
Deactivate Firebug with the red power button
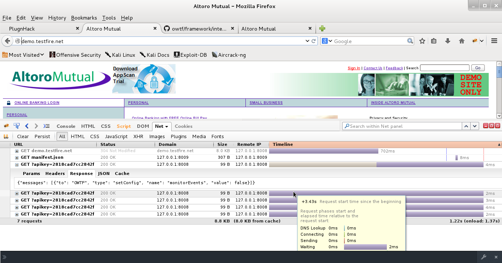click(498, 126)
